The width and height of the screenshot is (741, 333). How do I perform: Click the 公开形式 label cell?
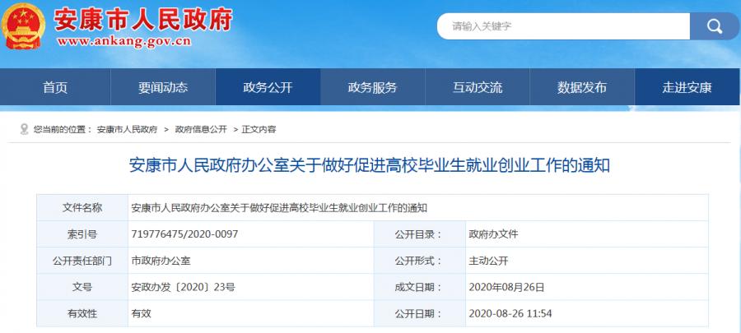(420, 261)
